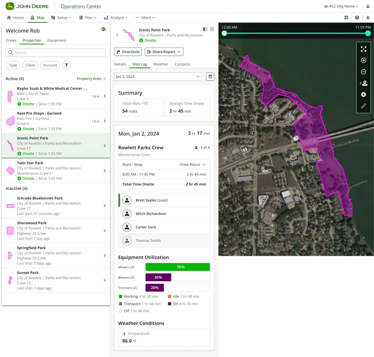Open the Type filter chip

click(x=13, y=65)
